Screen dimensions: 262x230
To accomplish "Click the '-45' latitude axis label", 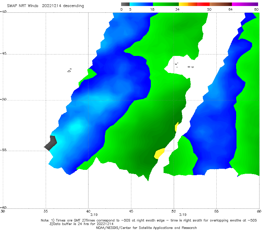I will pyautogui.click(x=3, y=53).
